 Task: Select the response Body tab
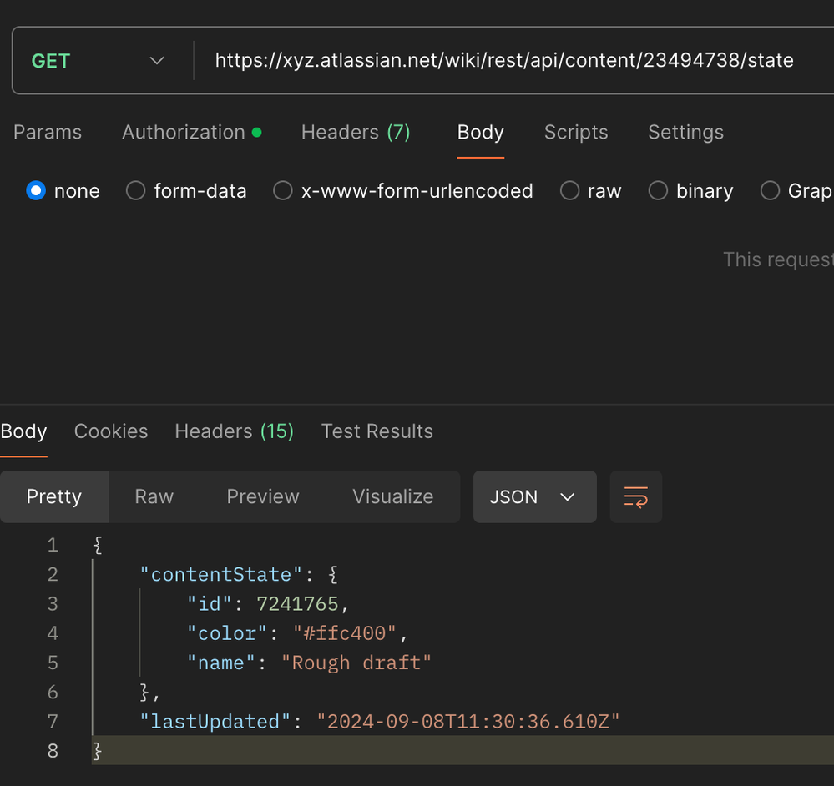pos(23,431)
